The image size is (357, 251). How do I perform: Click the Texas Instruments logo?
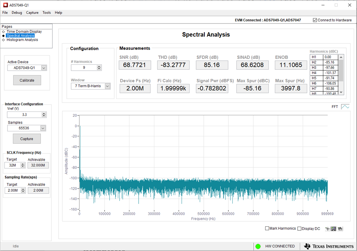(x=328, y=246)
